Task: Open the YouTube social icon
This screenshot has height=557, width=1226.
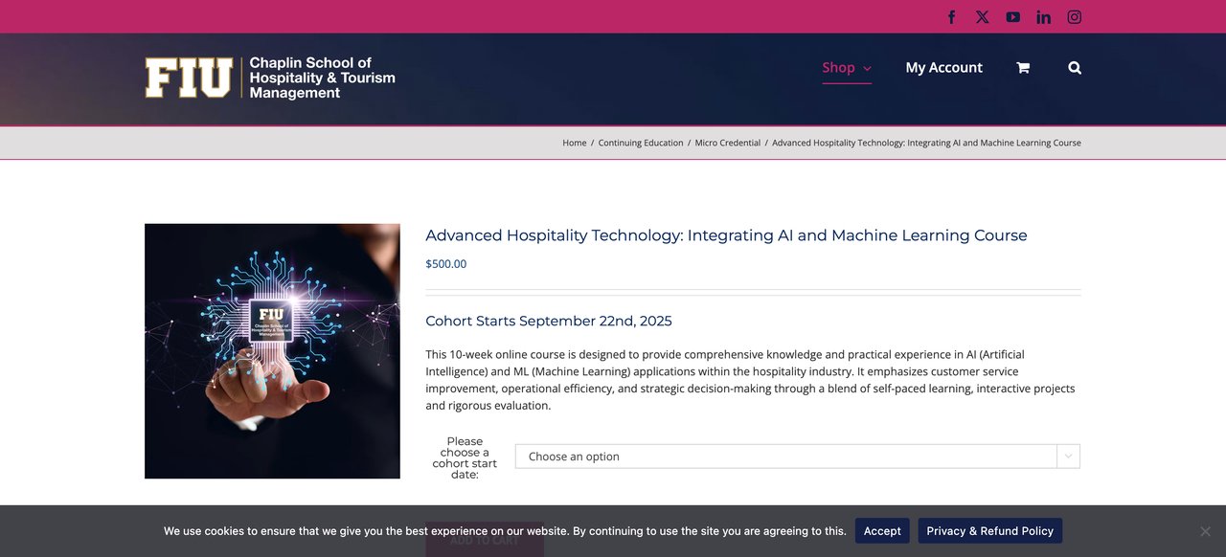Action: pos(1012,17)
